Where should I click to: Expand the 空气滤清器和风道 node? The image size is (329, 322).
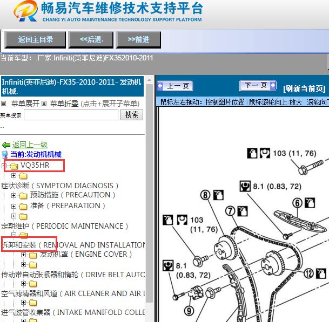[24, 284]
